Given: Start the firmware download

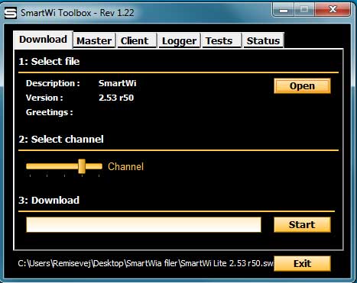Looking at the screenshot, I should [302, 225].
